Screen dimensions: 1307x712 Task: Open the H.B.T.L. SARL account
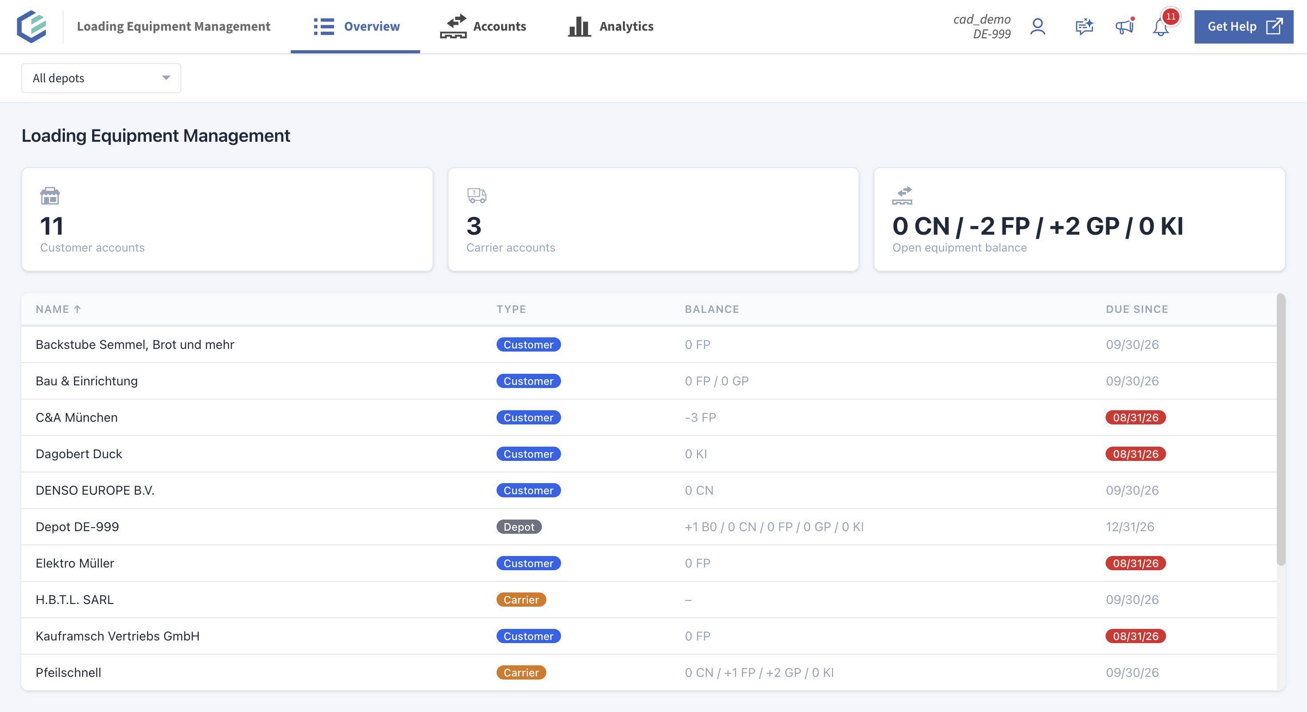tap(649, 600)
